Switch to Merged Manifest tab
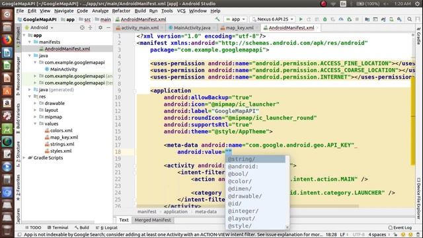Screen dimensions: 423x238 [x=153, y=220]
